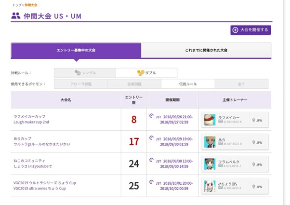Click the 仲間大会 breadcrumb link
The height and width of the screenshot is (205, 290).
pos(31,5)
